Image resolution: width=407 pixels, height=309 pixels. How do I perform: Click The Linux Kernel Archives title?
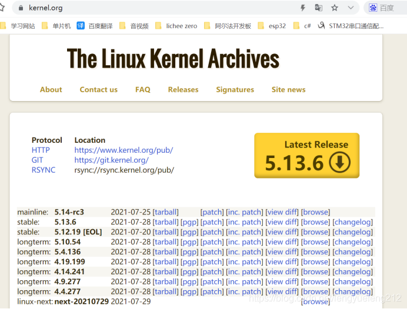pos(173,59)
